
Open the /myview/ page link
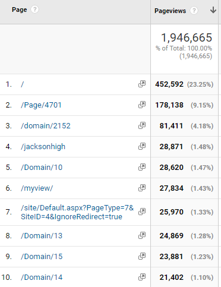(x=37, y=188)
